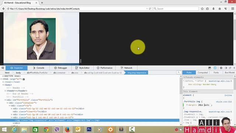Collapse the div class="container" node

click(x=7, y=103)
